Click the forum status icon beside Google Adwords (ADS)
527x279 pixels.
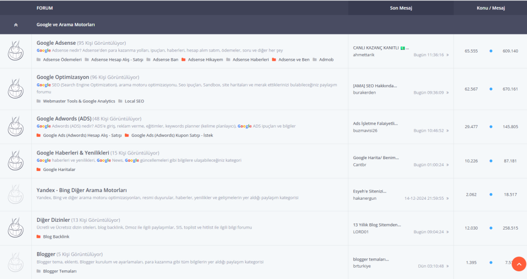(16, 127)
